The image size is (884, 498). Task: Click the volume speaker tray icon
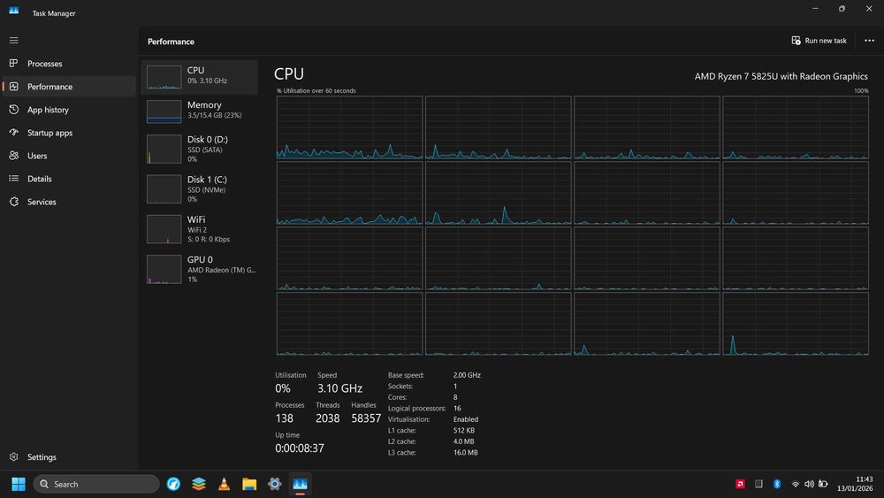pyautogui.click(x=809, y=484)
